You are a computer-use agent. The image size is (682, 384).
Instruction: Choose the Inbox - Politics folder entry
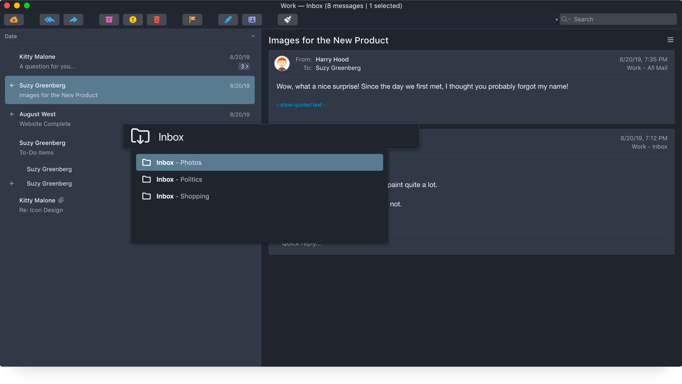[x=179, y=179]
